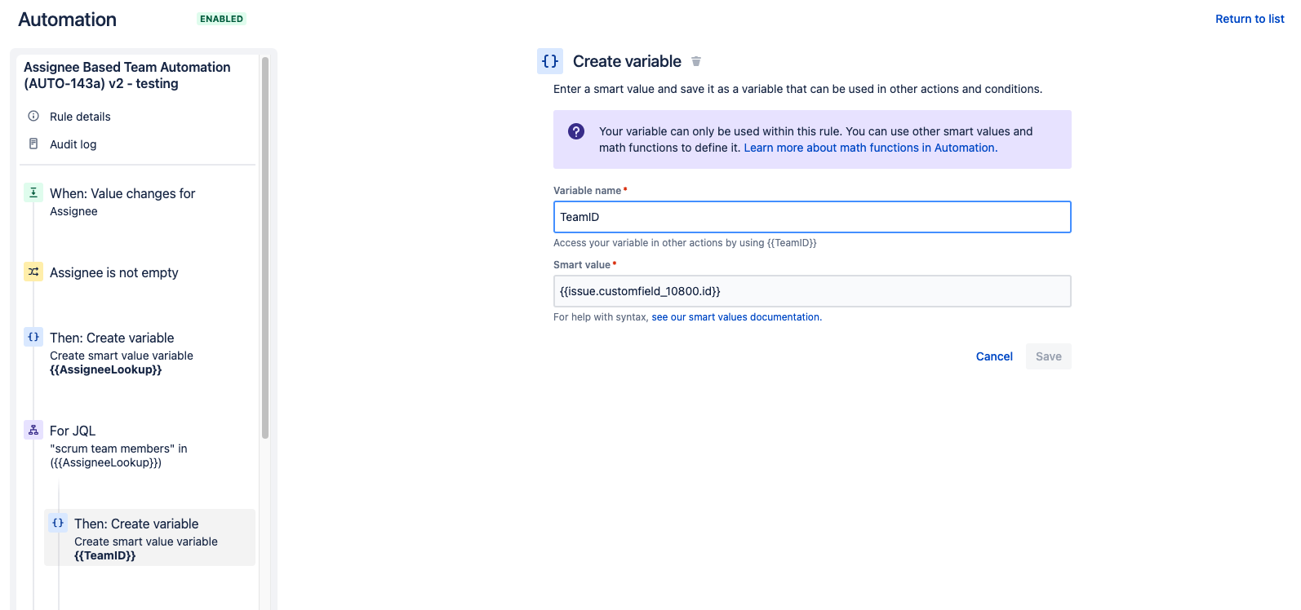The width and height of the screenshot is (1301, 610).
Task: Click the green trigger icon for Value changes
Action: (x=33, y=192)
